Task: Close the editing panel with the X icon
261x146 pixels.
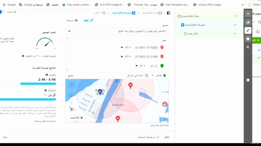Action: tap(248, 13)
